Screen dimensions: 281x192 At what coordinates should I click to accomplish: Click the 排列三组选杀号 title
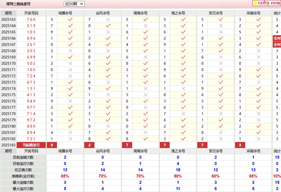18,4
